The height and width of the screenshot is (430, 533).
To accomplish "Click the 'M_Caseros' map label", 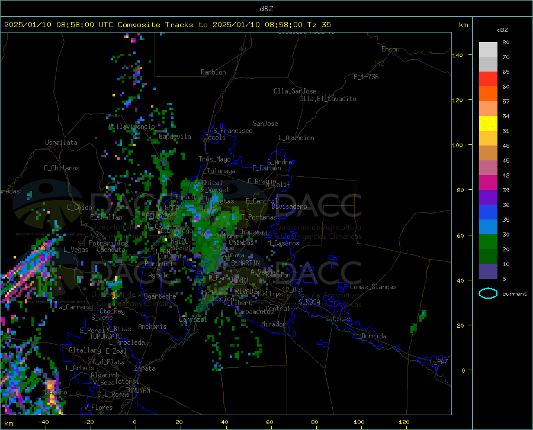I will [283, 243].
